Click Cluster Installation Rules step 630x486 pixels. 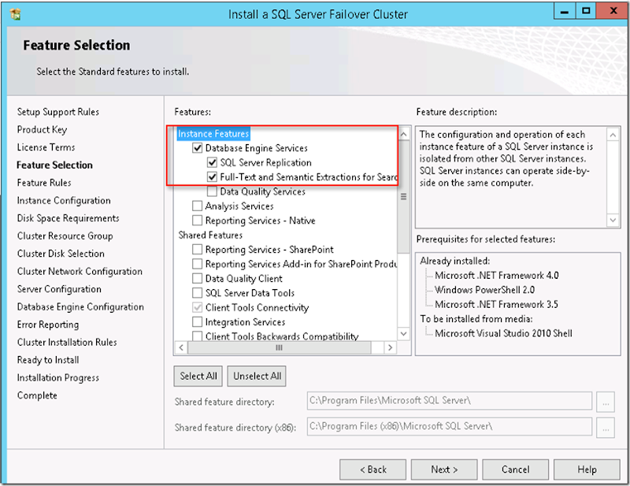coord(67,342)
